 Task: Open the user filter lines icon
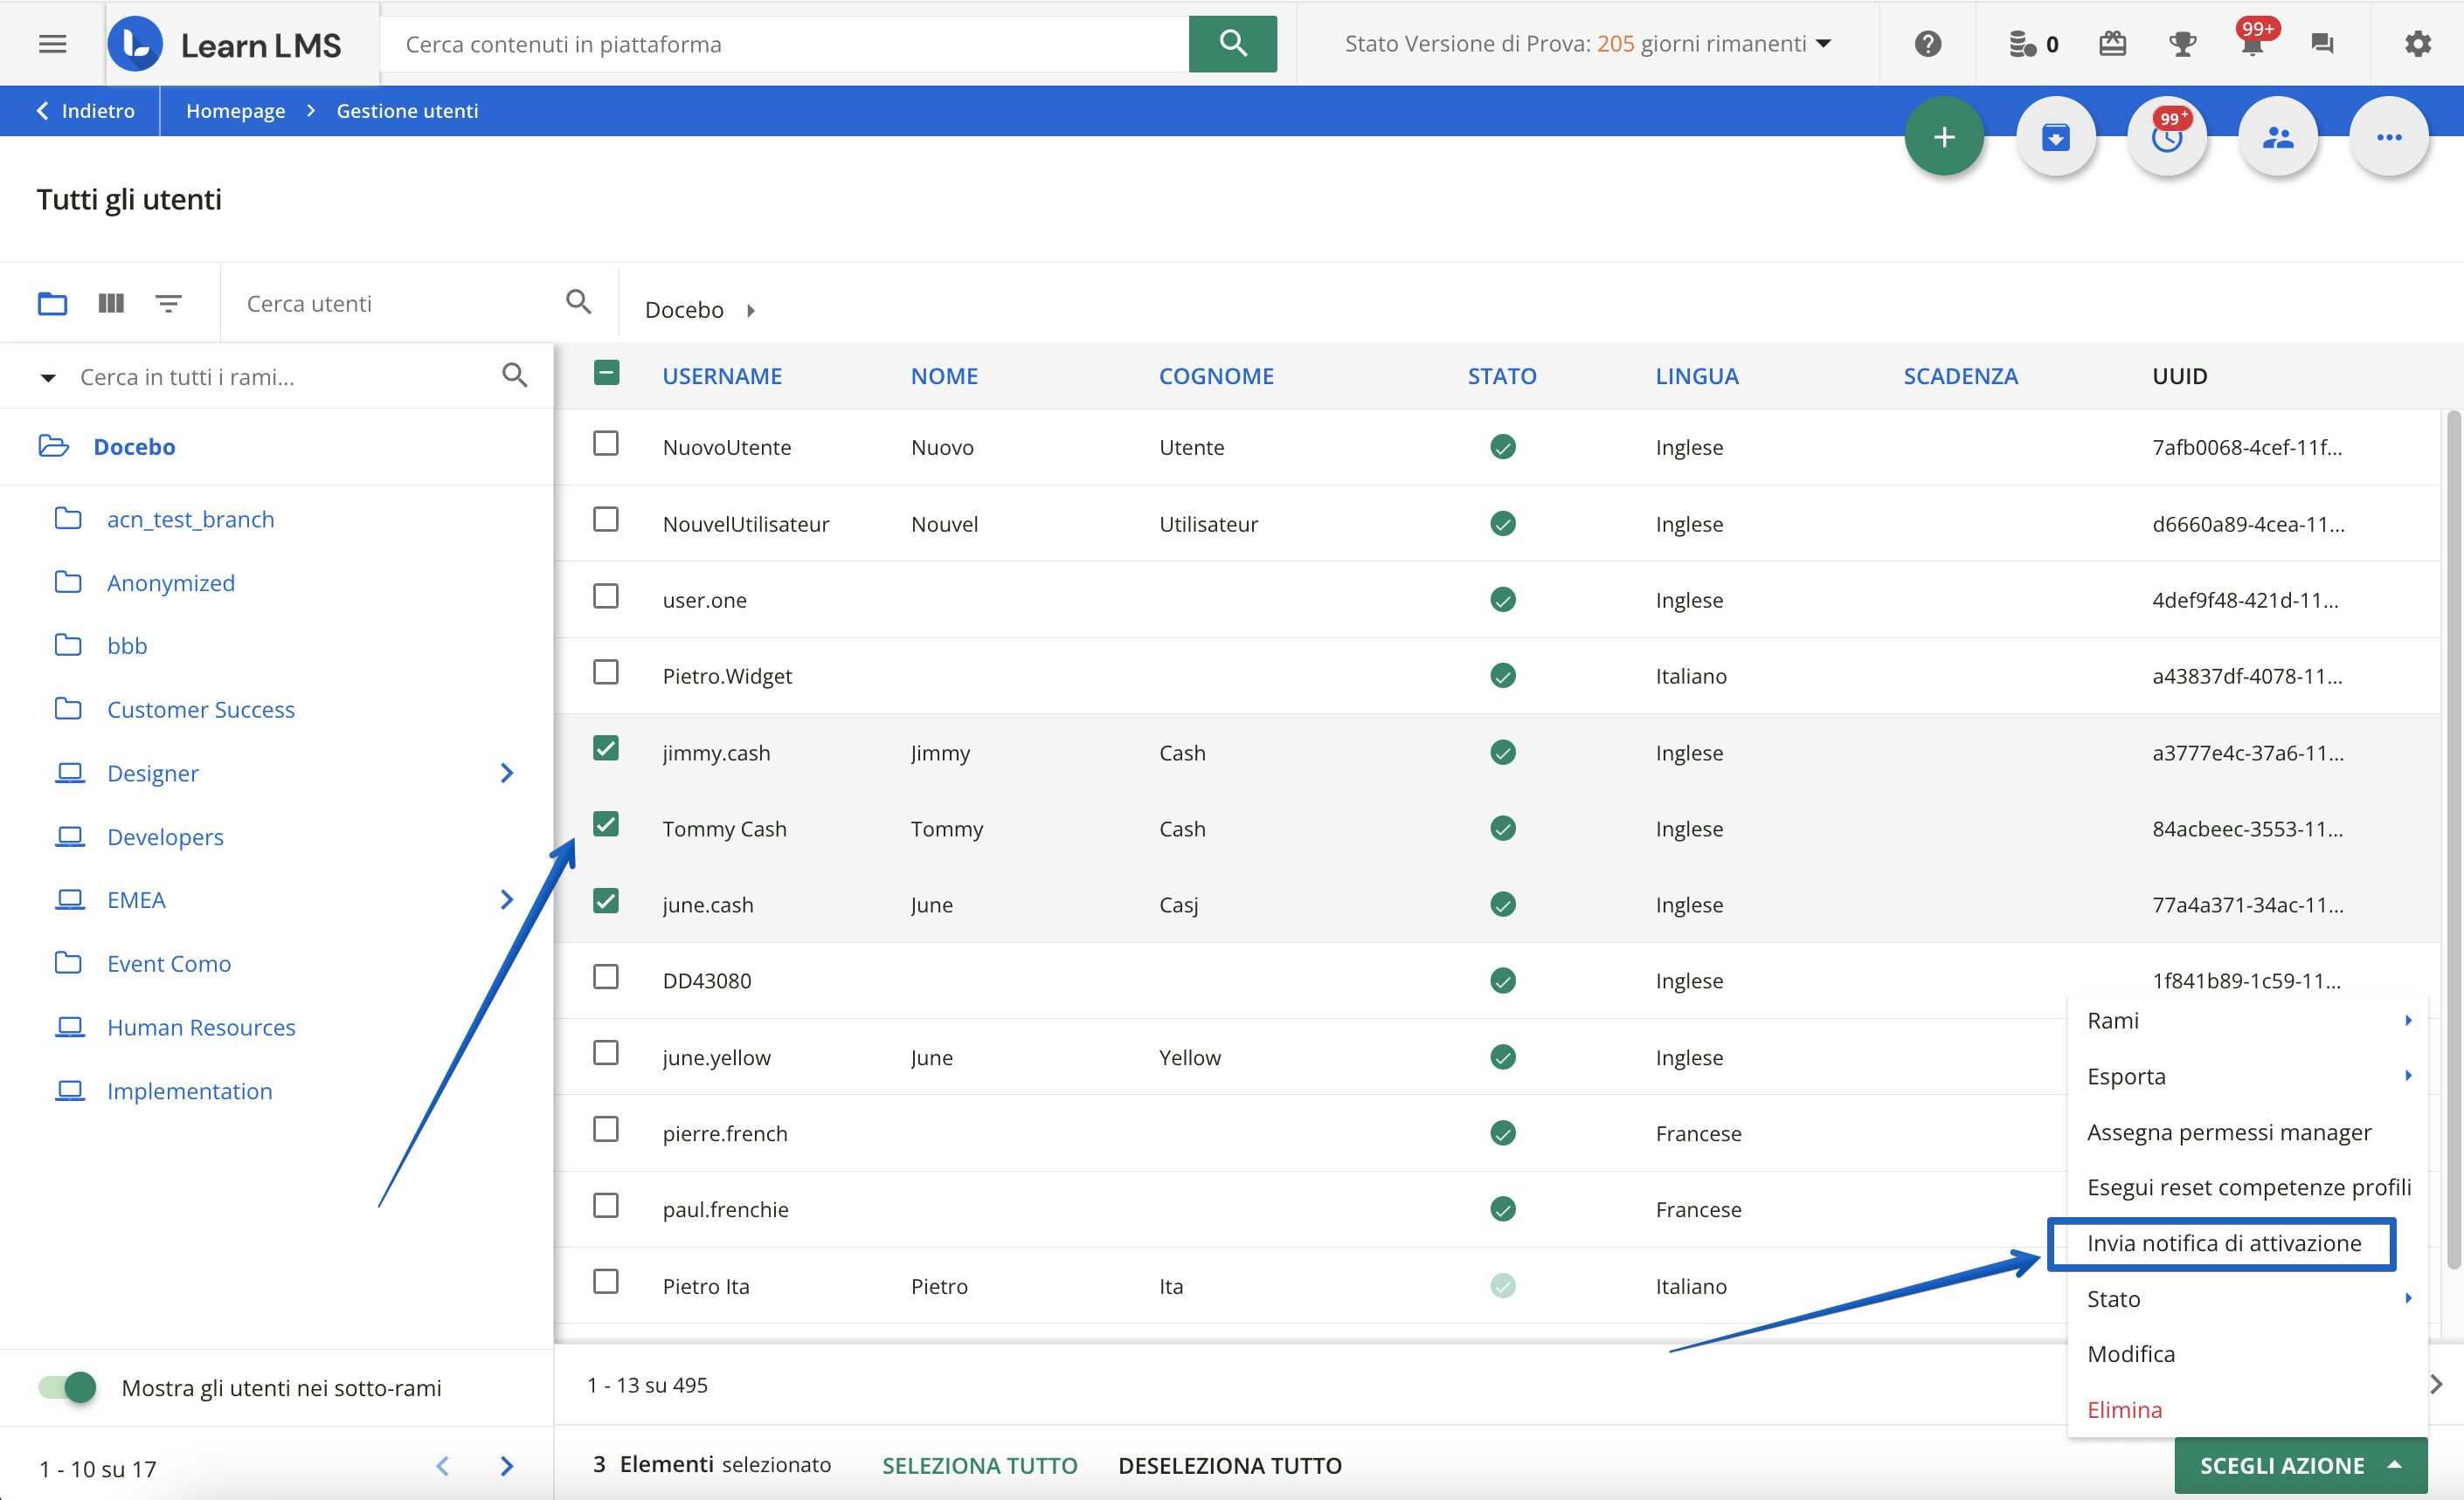(168, 303)
